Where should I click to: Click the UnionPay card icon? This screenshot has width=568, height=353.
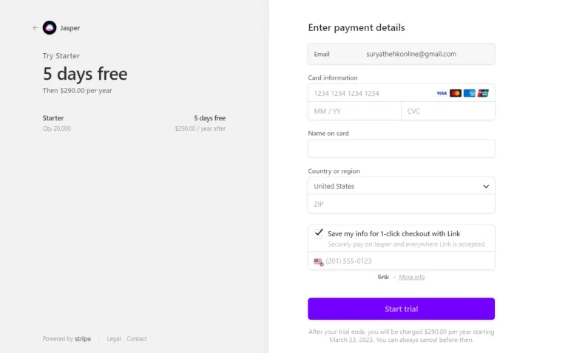[x=483, y=93]
